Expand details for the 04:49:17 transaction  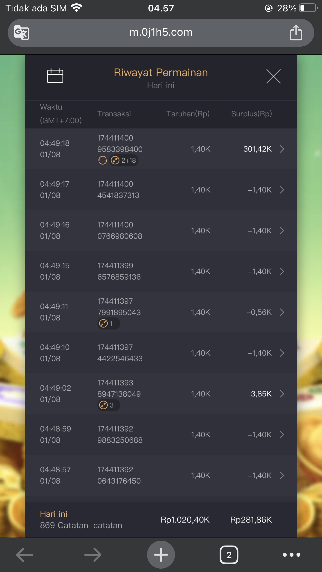click(x=282, y=190)
